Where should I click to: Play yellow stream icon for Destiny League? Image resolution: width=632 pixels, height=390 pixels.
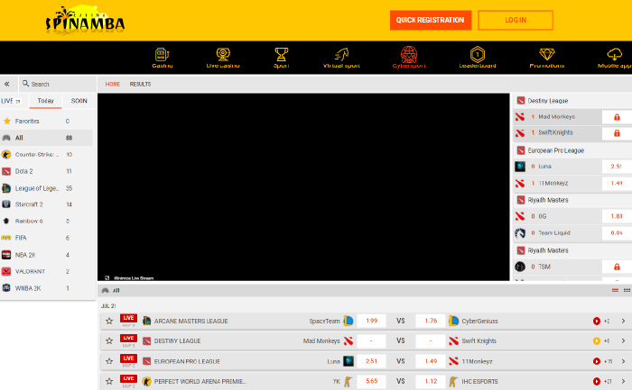point(597,341)
